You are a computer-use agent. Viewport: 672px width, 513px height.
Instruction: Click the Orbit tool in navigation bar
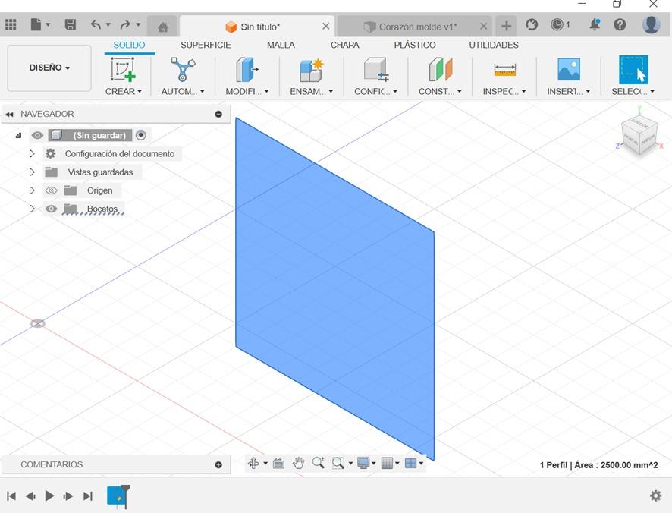pyautogui.click(x=254, y=463)
